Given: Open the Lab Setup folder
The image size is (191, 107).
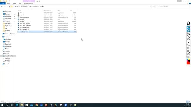Looking at the screenshot, I should pyautogui.click(x=8, y=23).
